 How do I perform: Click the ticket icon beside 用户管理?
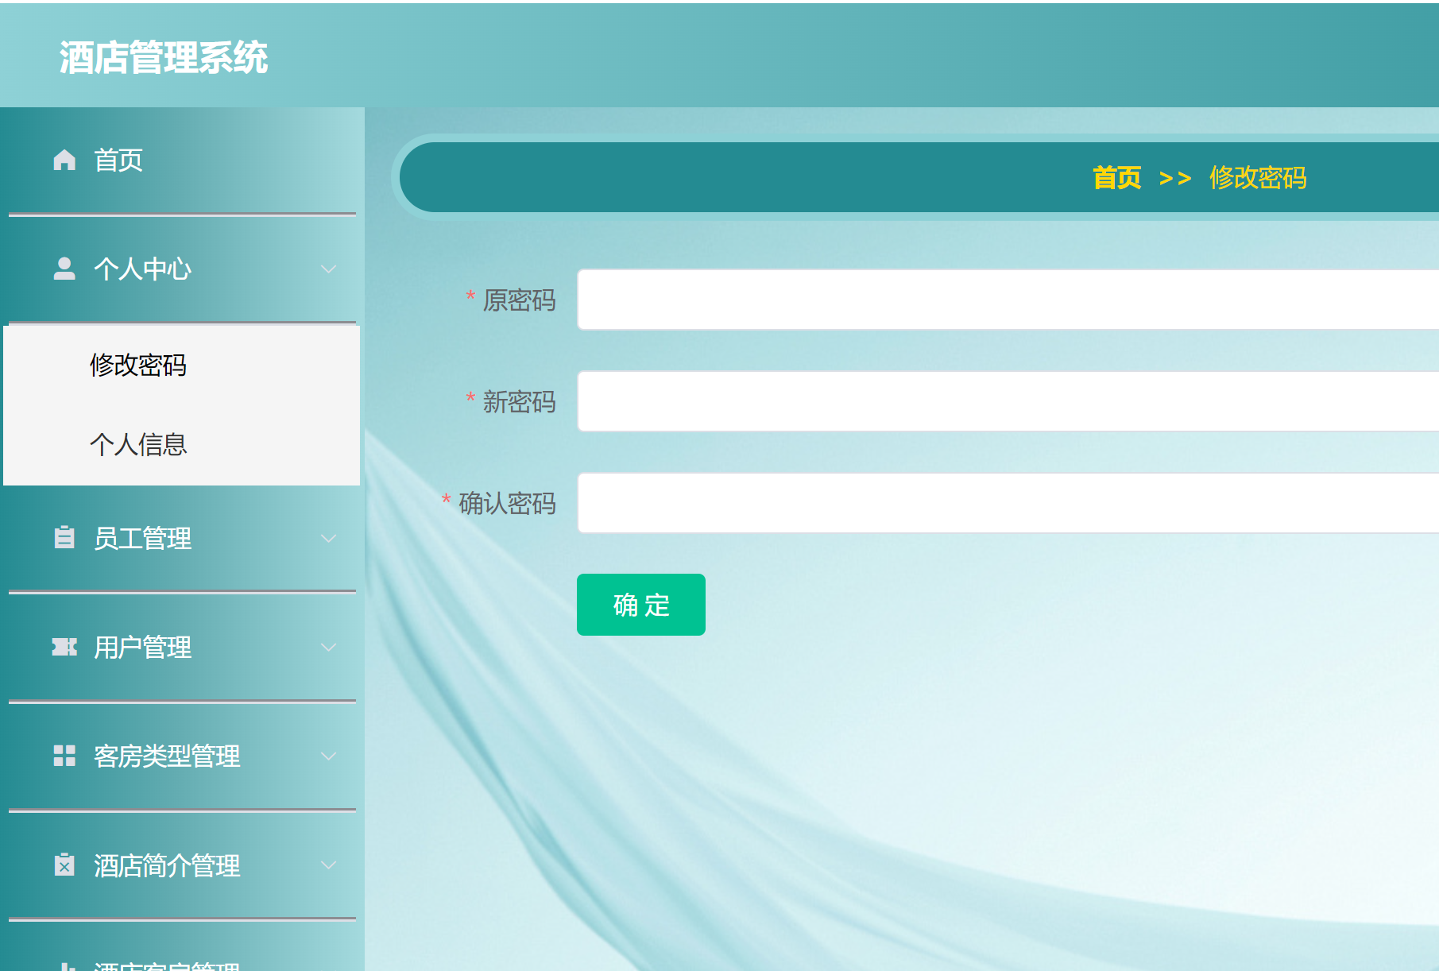(64, 647)
